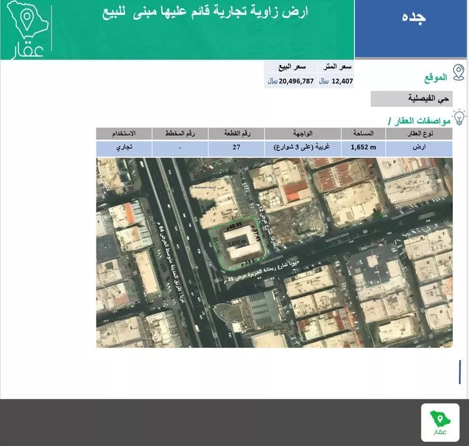Click the نوع العقار column header

pyautogui.click(x=419, y=134)
